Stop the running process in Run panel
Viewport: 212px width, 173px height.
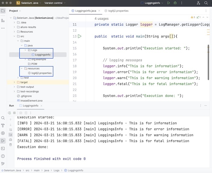[14, 113]
